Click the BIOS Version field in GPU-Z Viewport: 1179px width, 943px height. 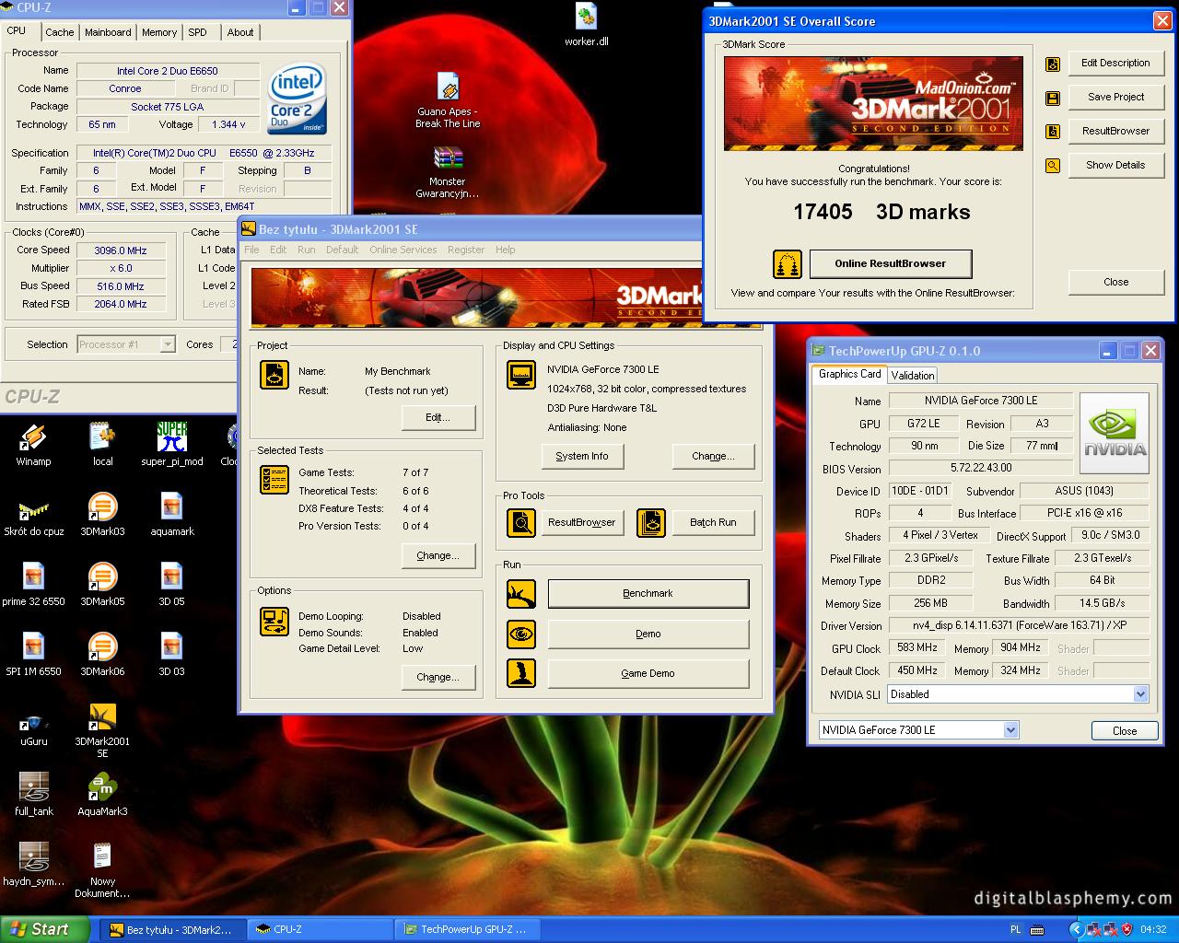[980, 469]
